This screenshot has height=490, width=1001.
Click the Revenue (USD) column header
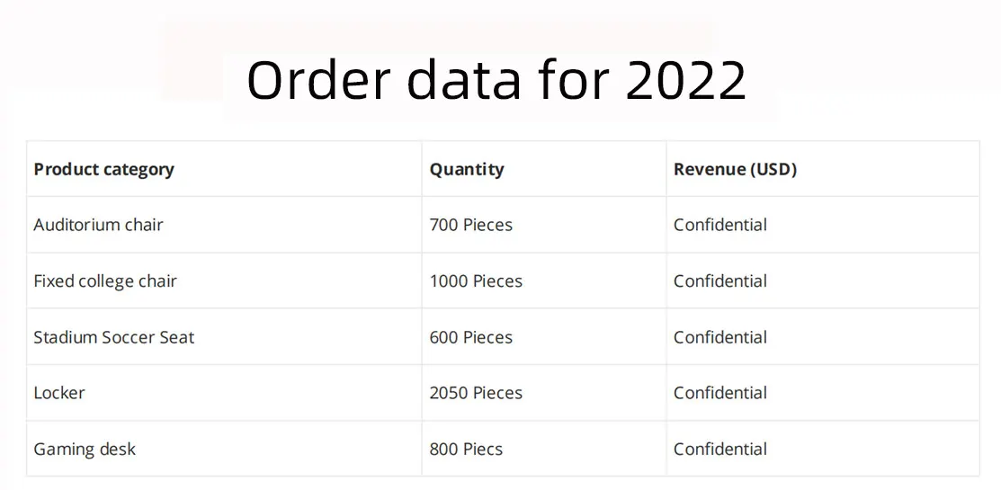[x=735, y=169]
